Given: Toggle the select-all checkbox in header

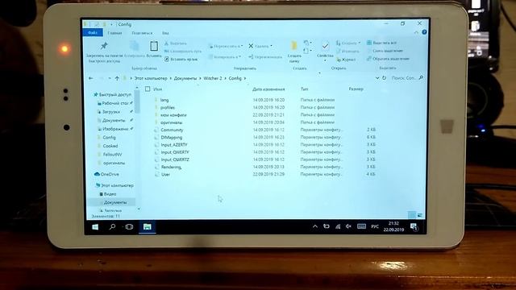Looking at the screenshot, I should [148, 89].
